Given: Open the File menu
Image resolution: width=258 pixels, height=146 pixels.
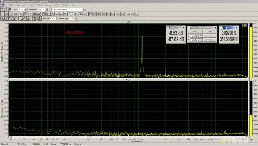Looking at the screenshot, I should (x=6, y=5).
